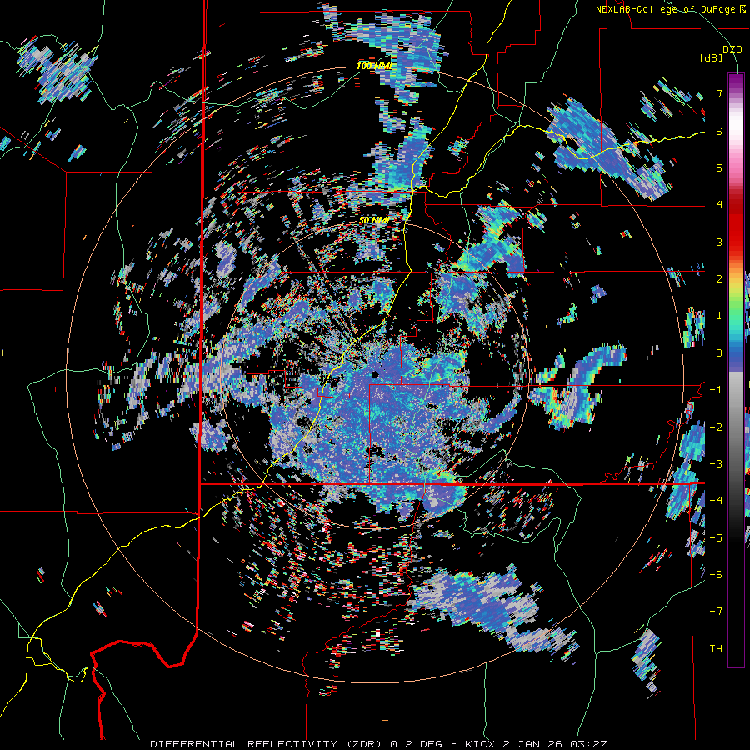Viewport: 750px width, 750px height.
Task: Select the 5 value on color scale
Action: (x=719, y=167)
